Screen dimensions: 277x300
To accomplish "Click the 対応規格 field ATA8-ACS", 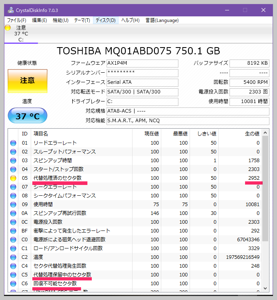I will 188,111.
